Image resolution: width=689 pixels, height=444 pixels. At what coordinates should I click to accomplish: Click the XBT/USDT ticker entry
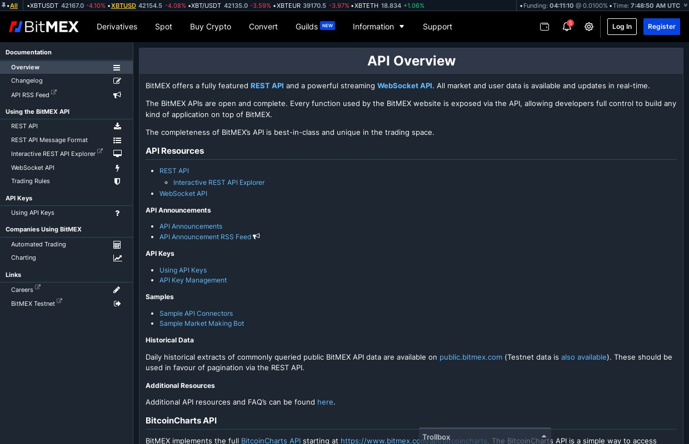click(229, 6)
